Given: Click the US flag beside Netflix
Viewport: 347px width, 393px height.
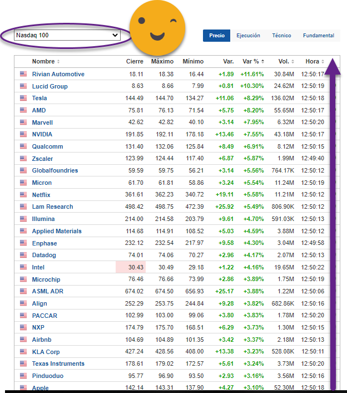Looking at the screenshot, I should point(23,194).
